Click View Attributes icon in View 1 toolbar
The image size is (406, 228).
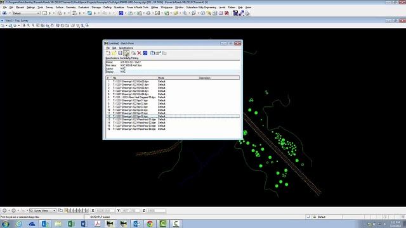(3, 25)
